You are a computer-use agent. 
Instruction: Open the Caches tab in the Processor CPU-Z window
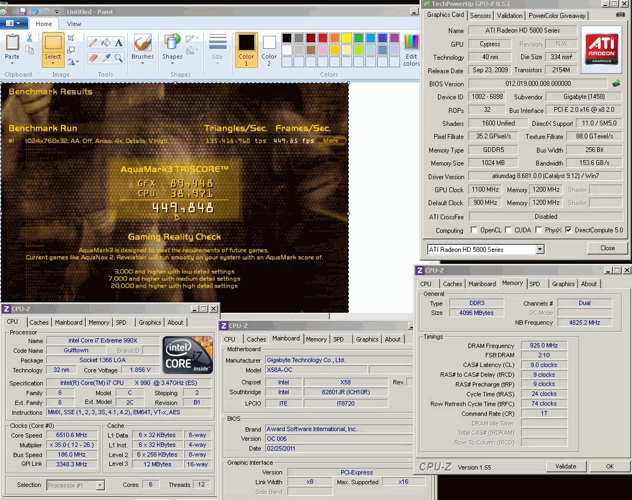coord(39,322)
